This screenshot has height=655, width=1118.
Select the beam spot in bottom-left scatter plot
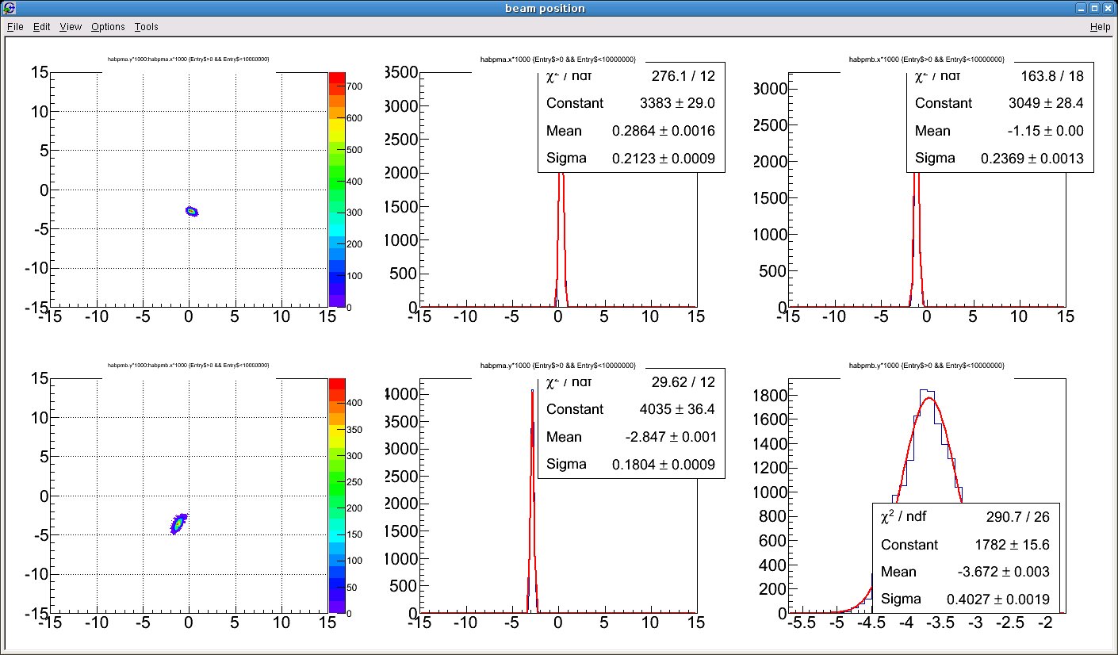point(178,523)
